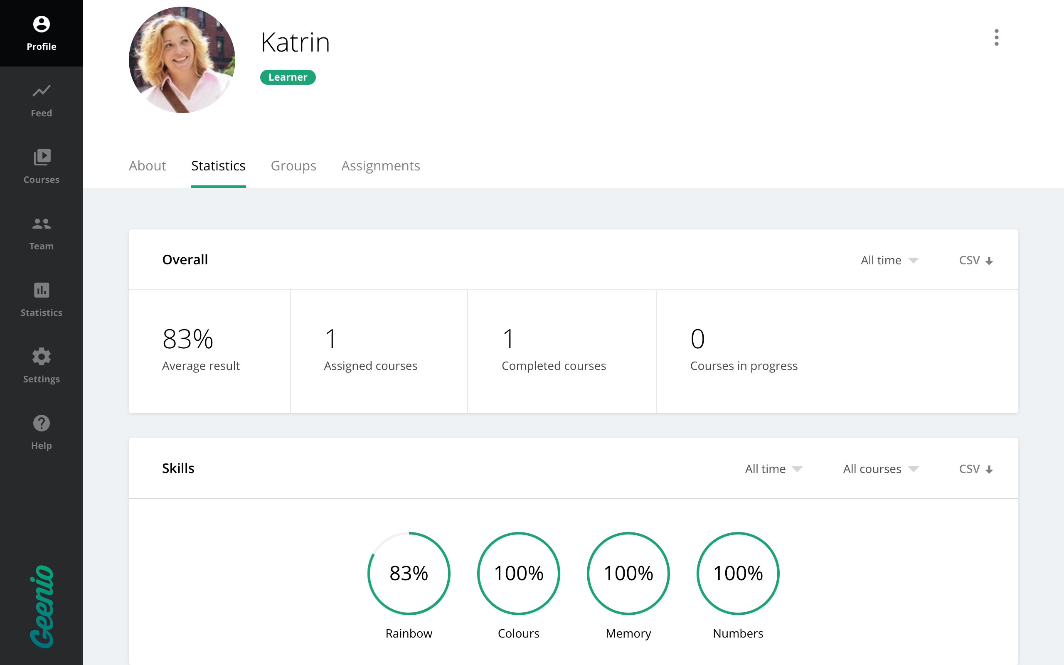Open Settings gear in sidebar

point(41,366)
